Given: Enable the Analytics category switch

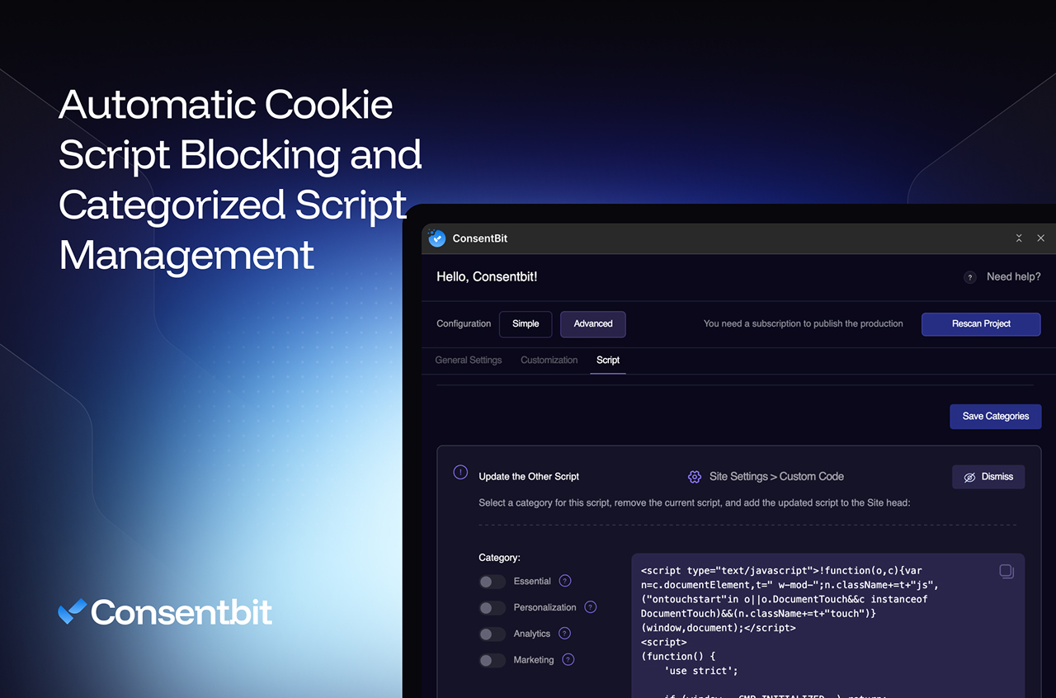Looking at the screenshot, I should click(493, 634).
